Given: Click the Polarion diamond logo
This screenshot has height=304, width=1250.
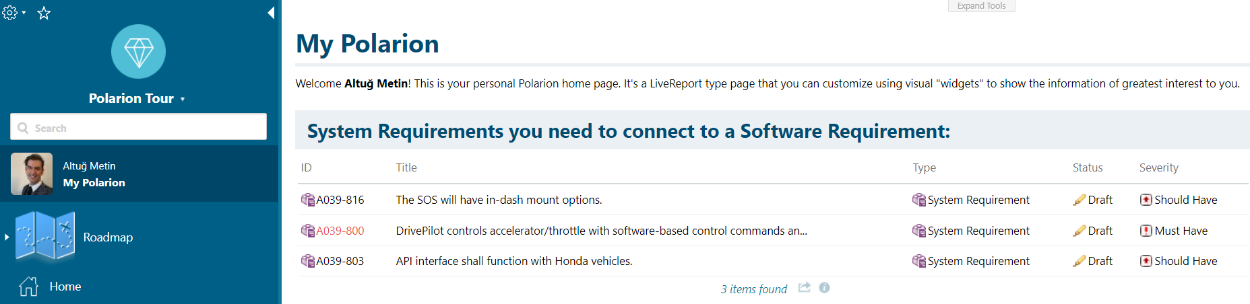Looking at the screenshot, I should point(138,52).
